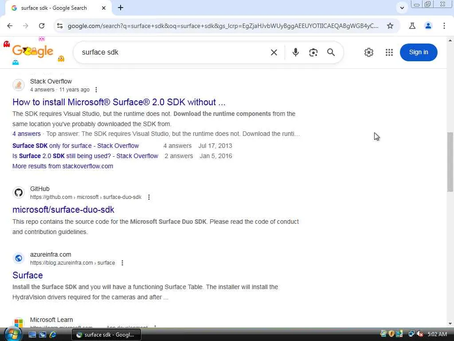
Task: Open More results from stackoverflow.com
Action: [x=63, y=166]
